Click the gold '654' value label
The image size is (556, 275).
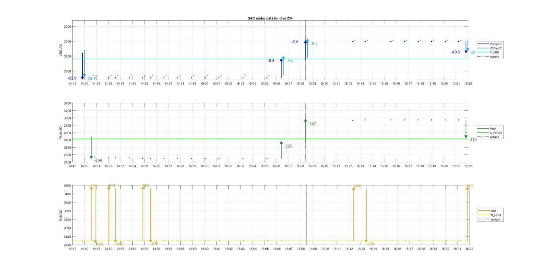(x=95, y=186)
